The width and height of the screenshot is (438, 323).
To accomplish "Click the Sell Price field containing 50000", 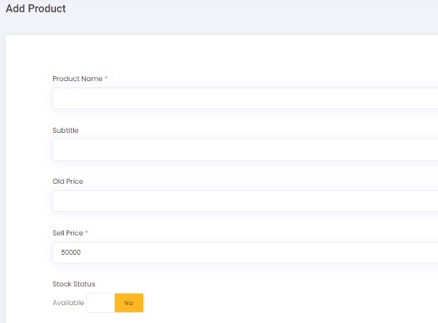I will click(245, 253).
